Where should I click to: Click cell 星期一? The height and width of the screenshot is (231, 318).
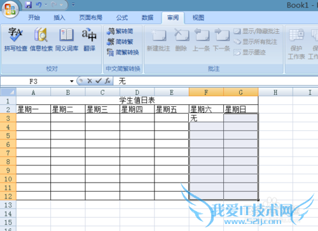(34, 109)
